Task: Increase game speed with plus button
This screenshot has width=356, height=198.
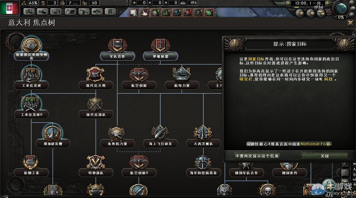Action: click(x=327, y=3)
